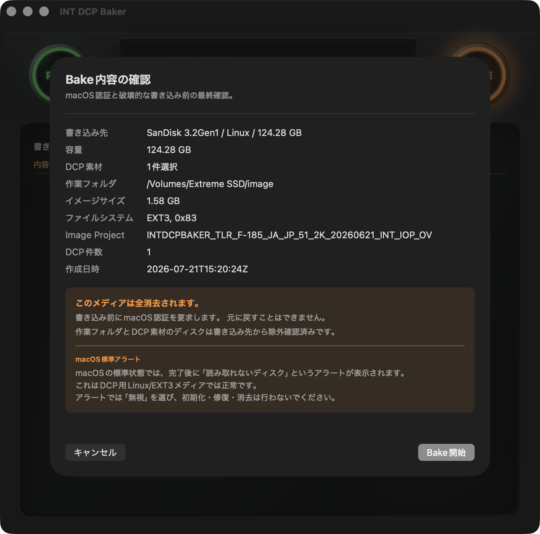Click the DCP素材 value 1件選択

pos(162,167)
